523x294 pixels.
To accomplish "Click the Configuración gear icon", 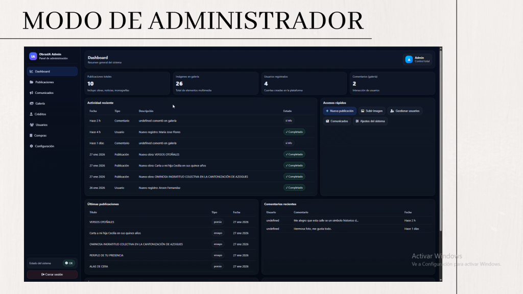I will coord(32,146).
